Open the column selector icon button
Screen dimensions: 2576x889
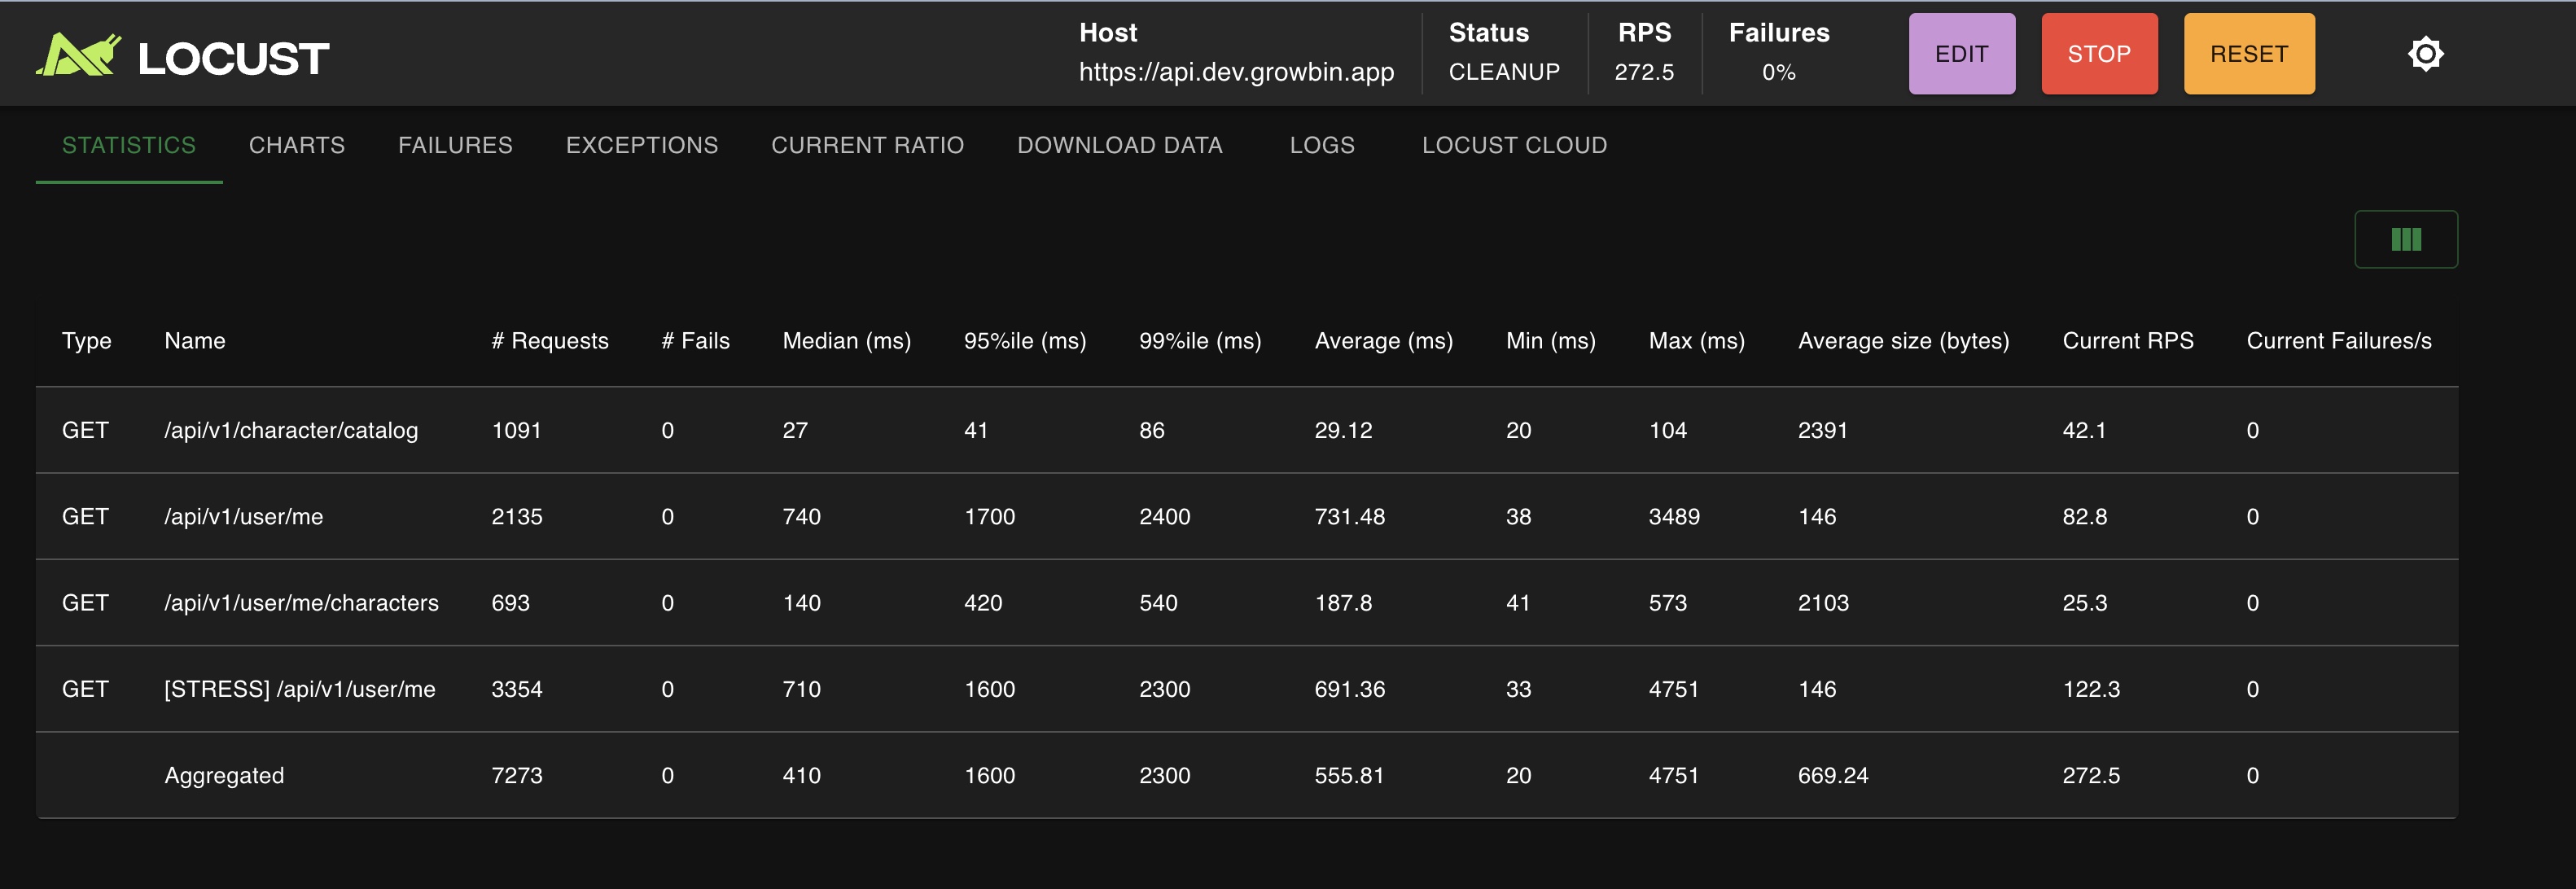pos(2405,240)
